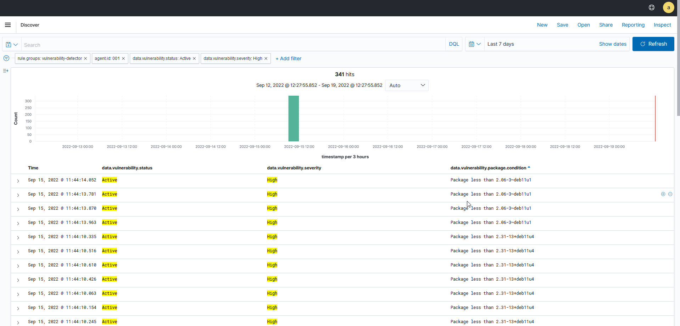Open the saved queries menu via save icon

(11, 44)
